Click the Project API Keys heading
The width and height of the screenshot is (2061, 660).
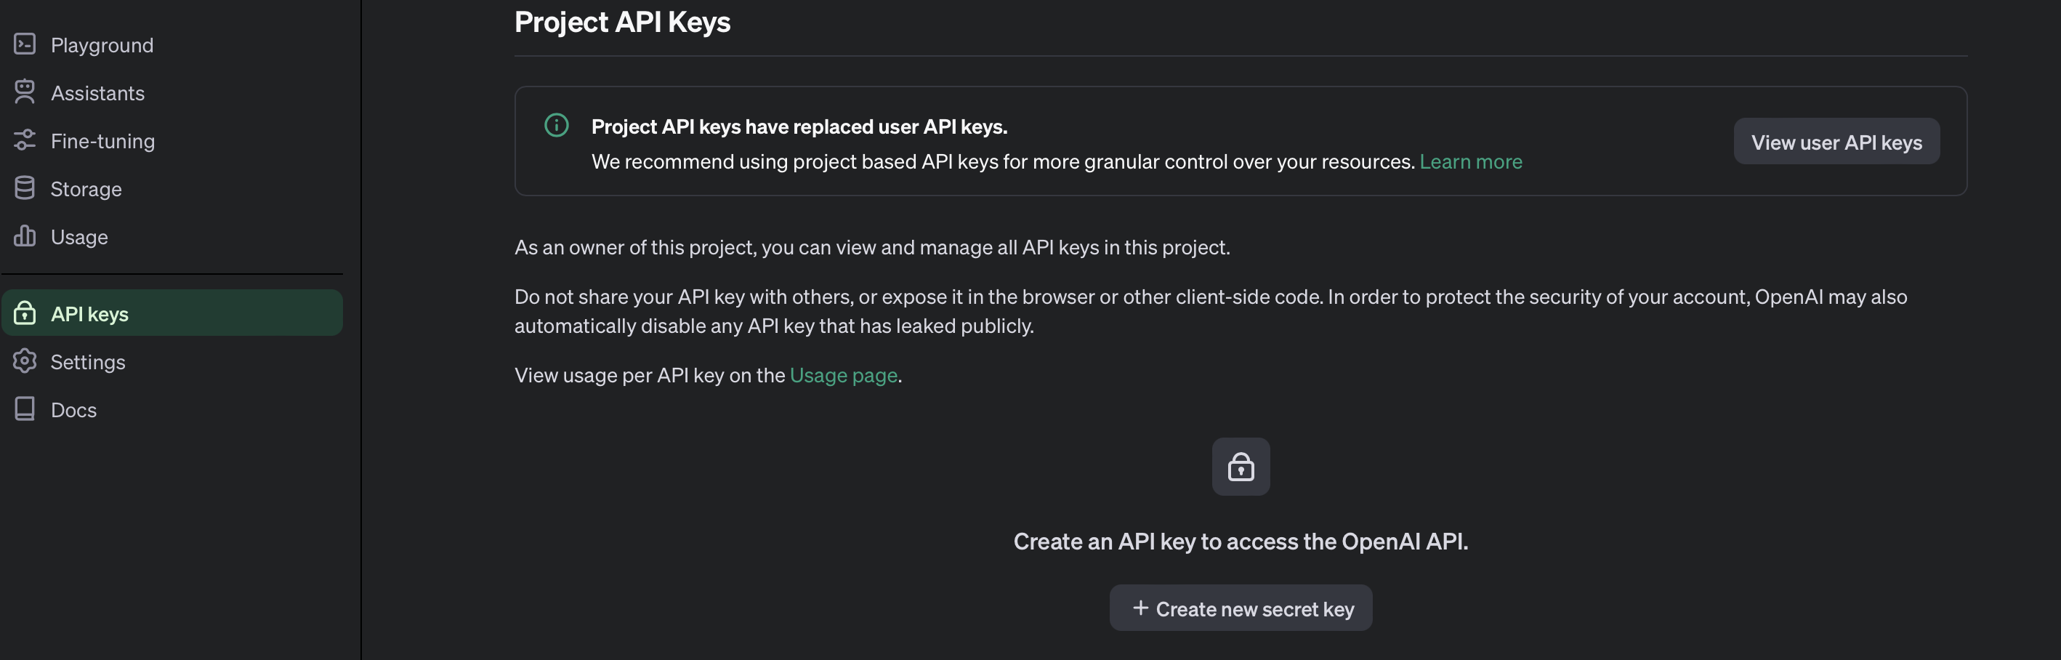coord(621,22)
